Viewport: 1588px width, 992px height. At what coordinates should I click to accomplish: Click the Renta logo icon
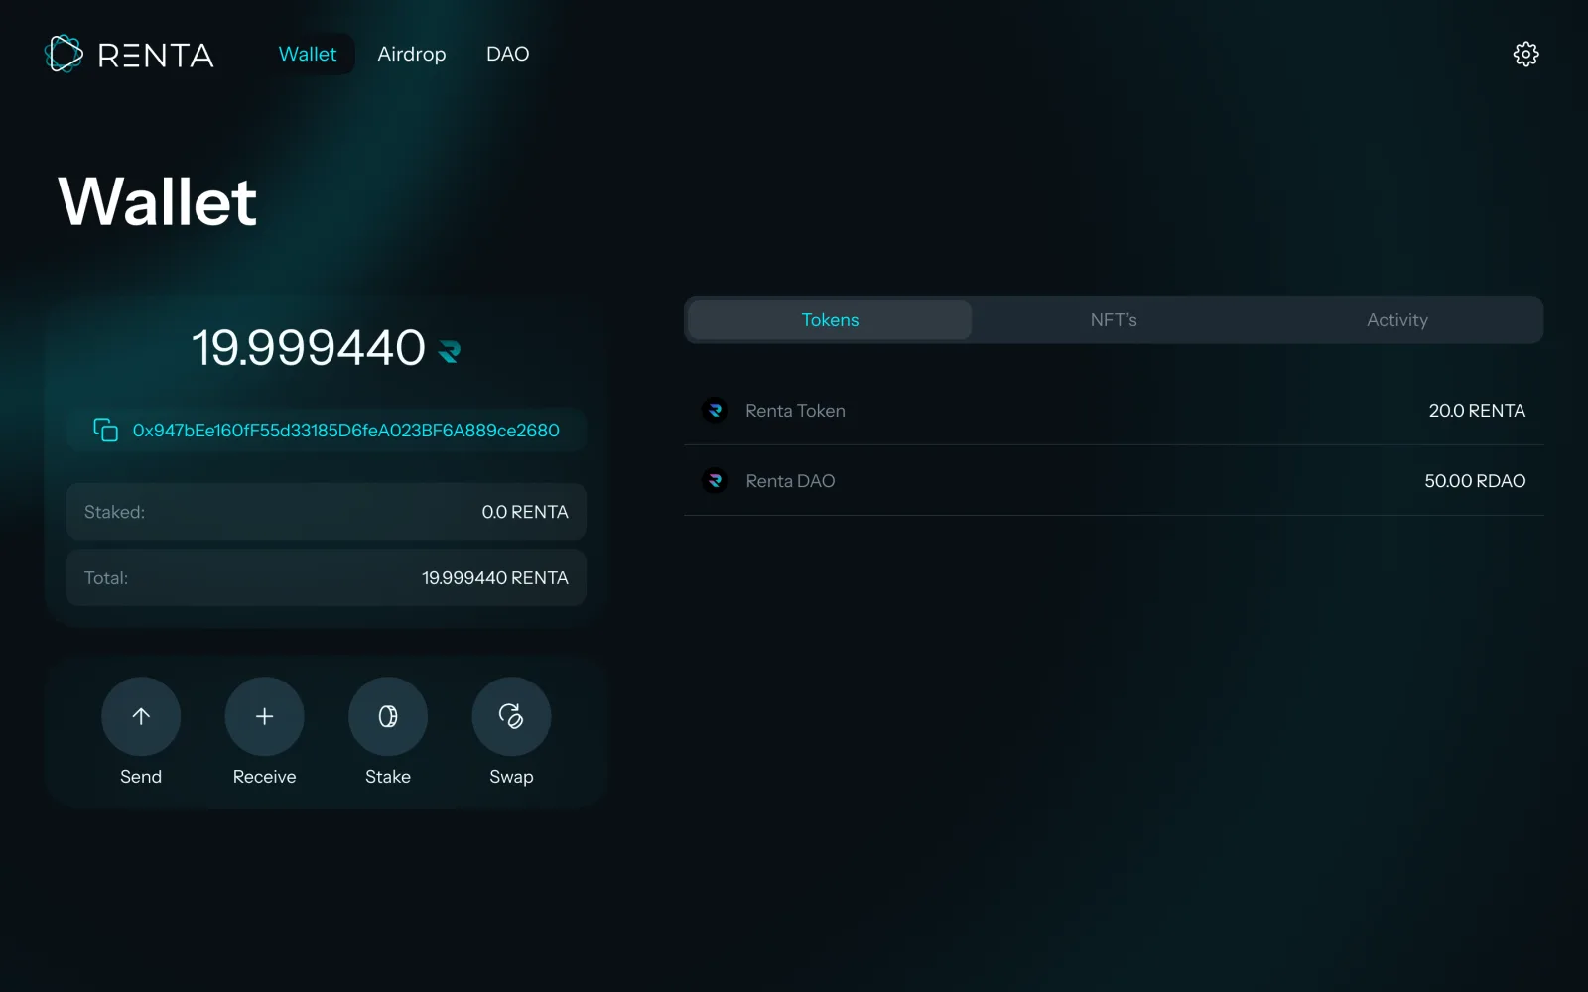[x=65, y=54]
